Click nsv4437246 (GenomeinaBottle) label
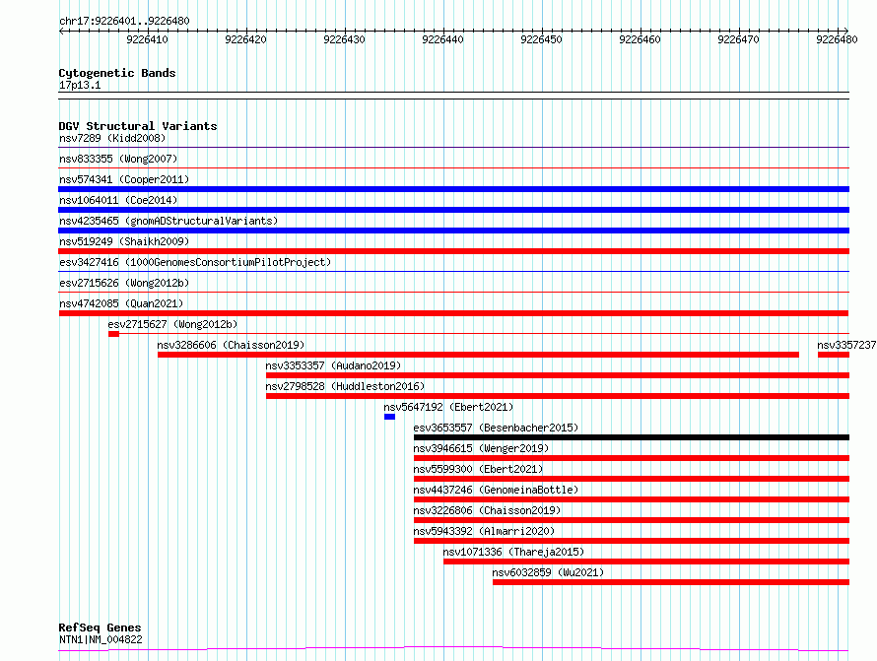Image resolution: width=877 pixels, height=661 pixels. click(496, 490)
